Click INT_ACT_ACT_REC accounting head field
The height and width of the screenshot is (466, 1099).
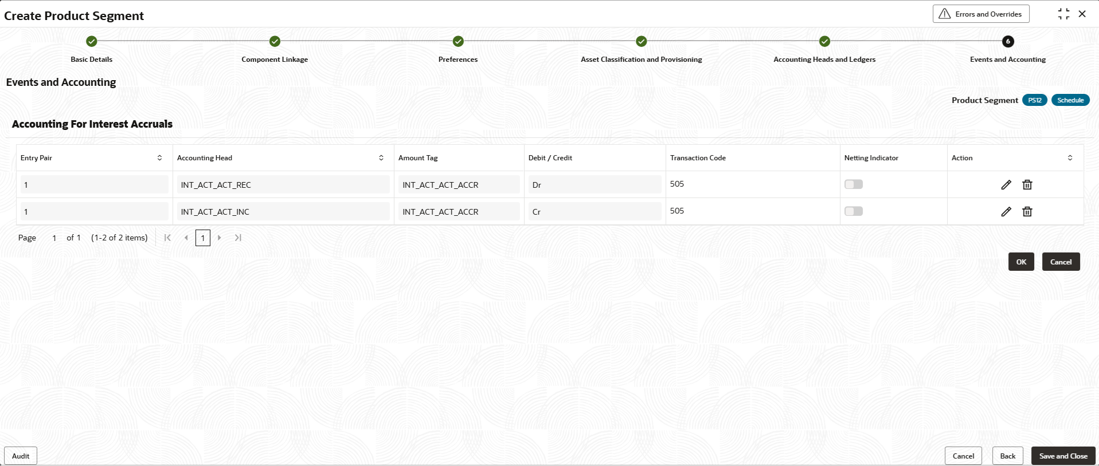pos(283,184)
